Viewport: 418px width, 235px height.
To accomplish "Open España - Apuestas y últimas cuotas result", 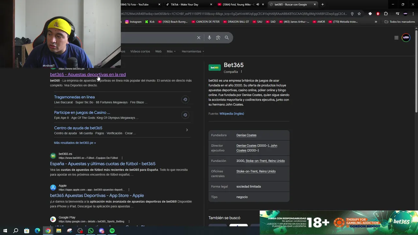I will (103, 164).
